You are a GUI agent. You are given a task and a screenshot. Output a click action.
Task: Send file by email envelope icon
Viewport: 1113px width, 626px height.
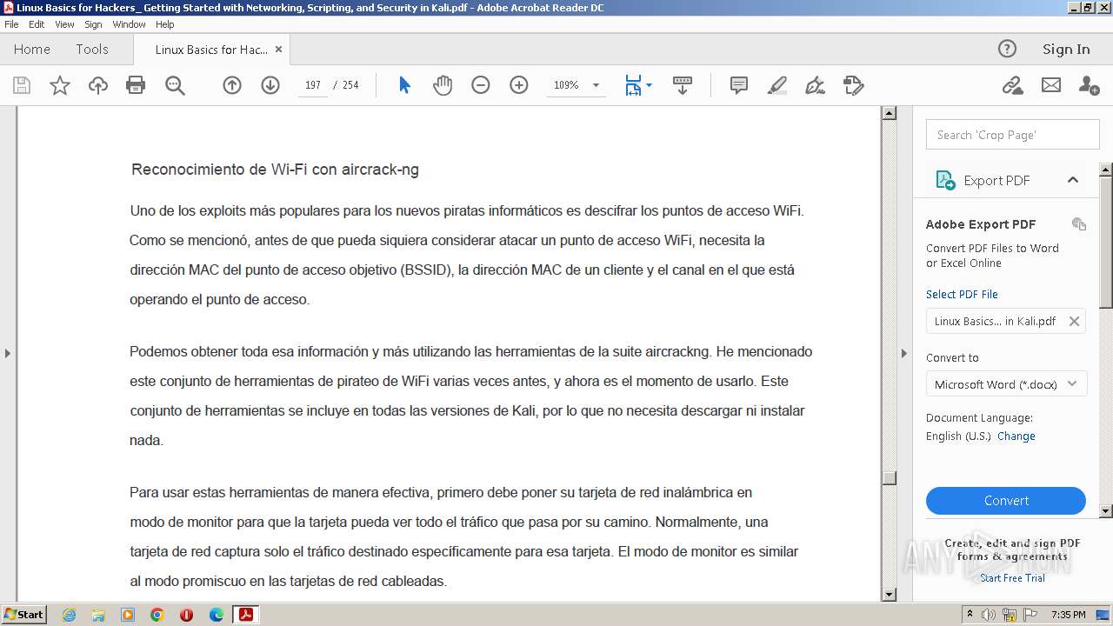[x=1051, y=85]
